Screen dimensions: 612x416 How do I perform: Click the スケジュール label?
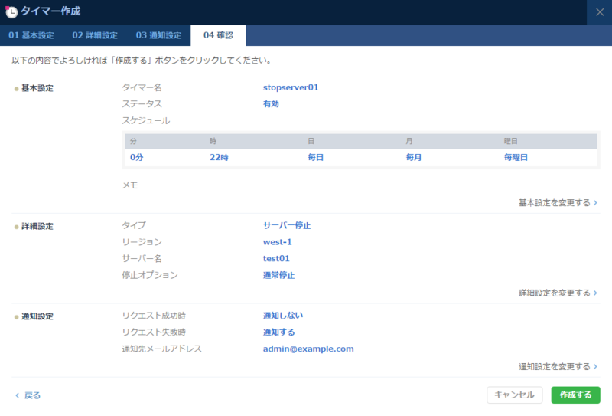pos(146,121)
